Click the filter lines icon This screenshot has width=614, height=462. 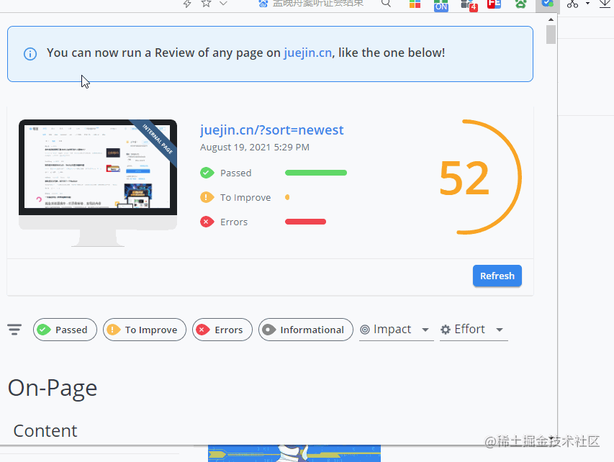click(14, 330)
